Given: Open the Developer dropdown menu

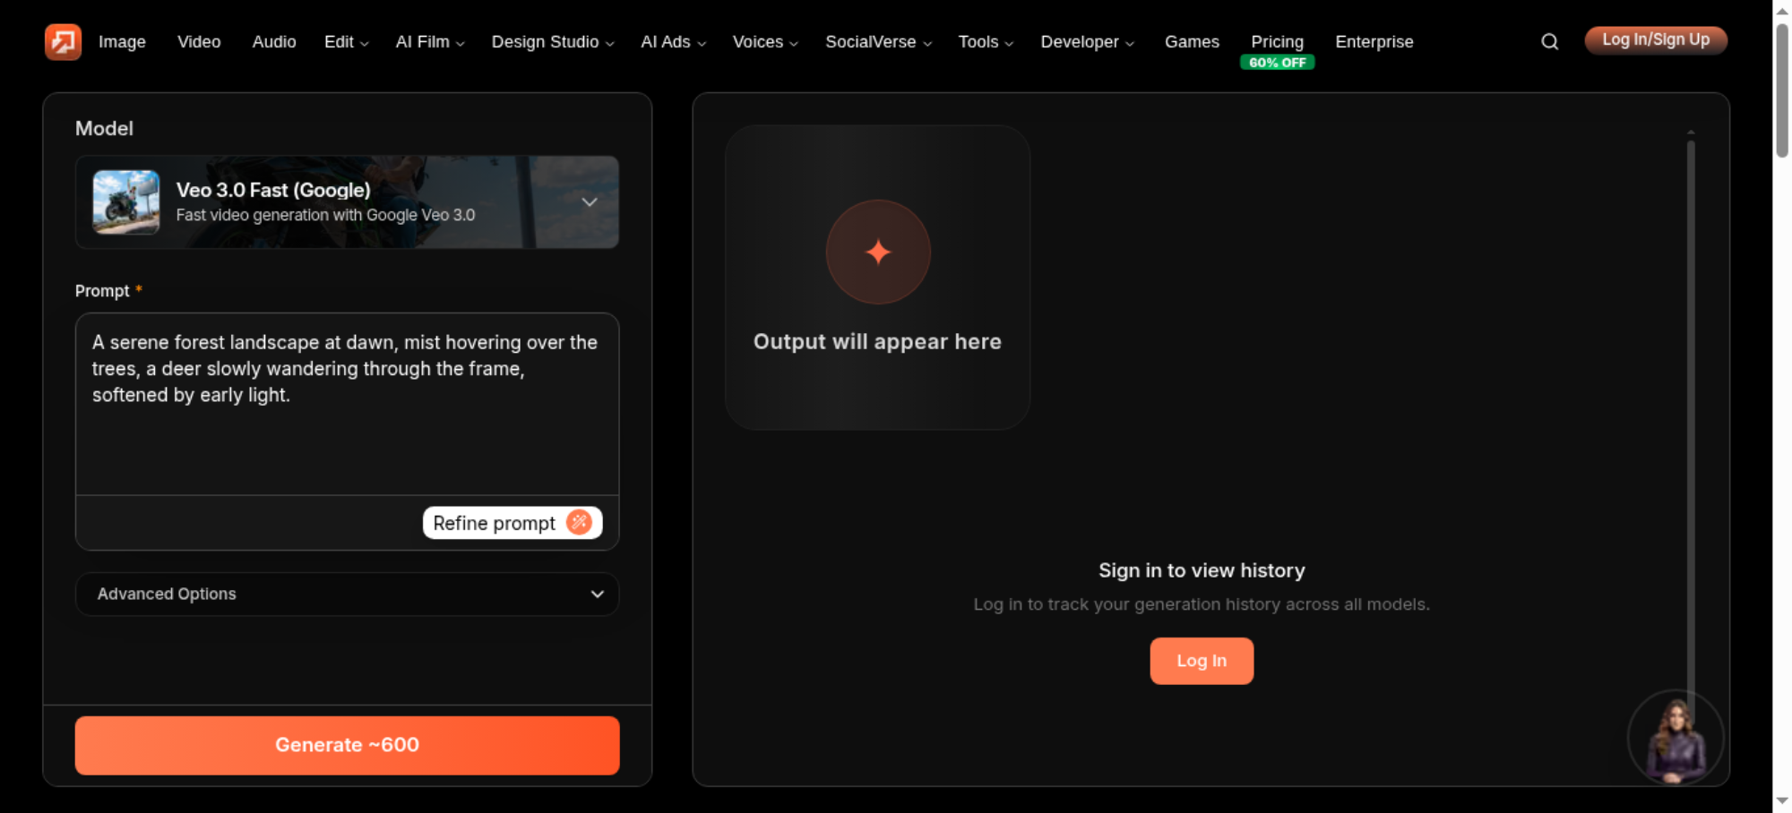Looking at the screenshot, I should coord(1087,41).
